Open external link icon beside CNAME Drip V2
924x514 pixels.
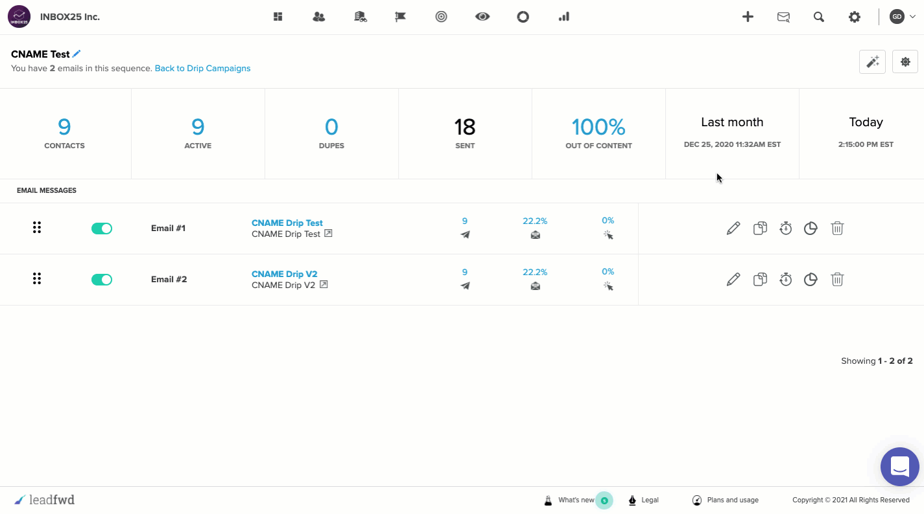click(324, 284)
